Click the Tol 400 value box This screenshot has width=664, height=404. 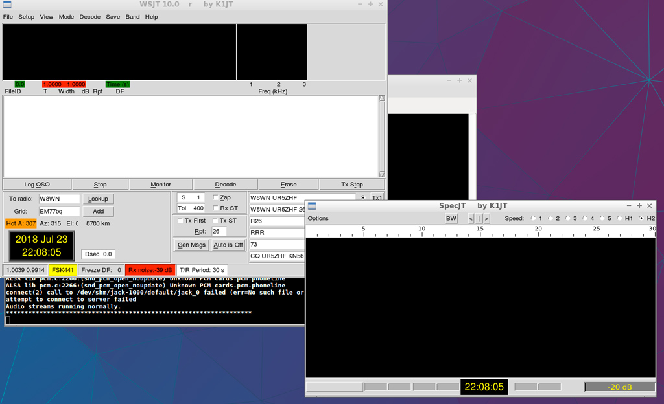point(191,208)
